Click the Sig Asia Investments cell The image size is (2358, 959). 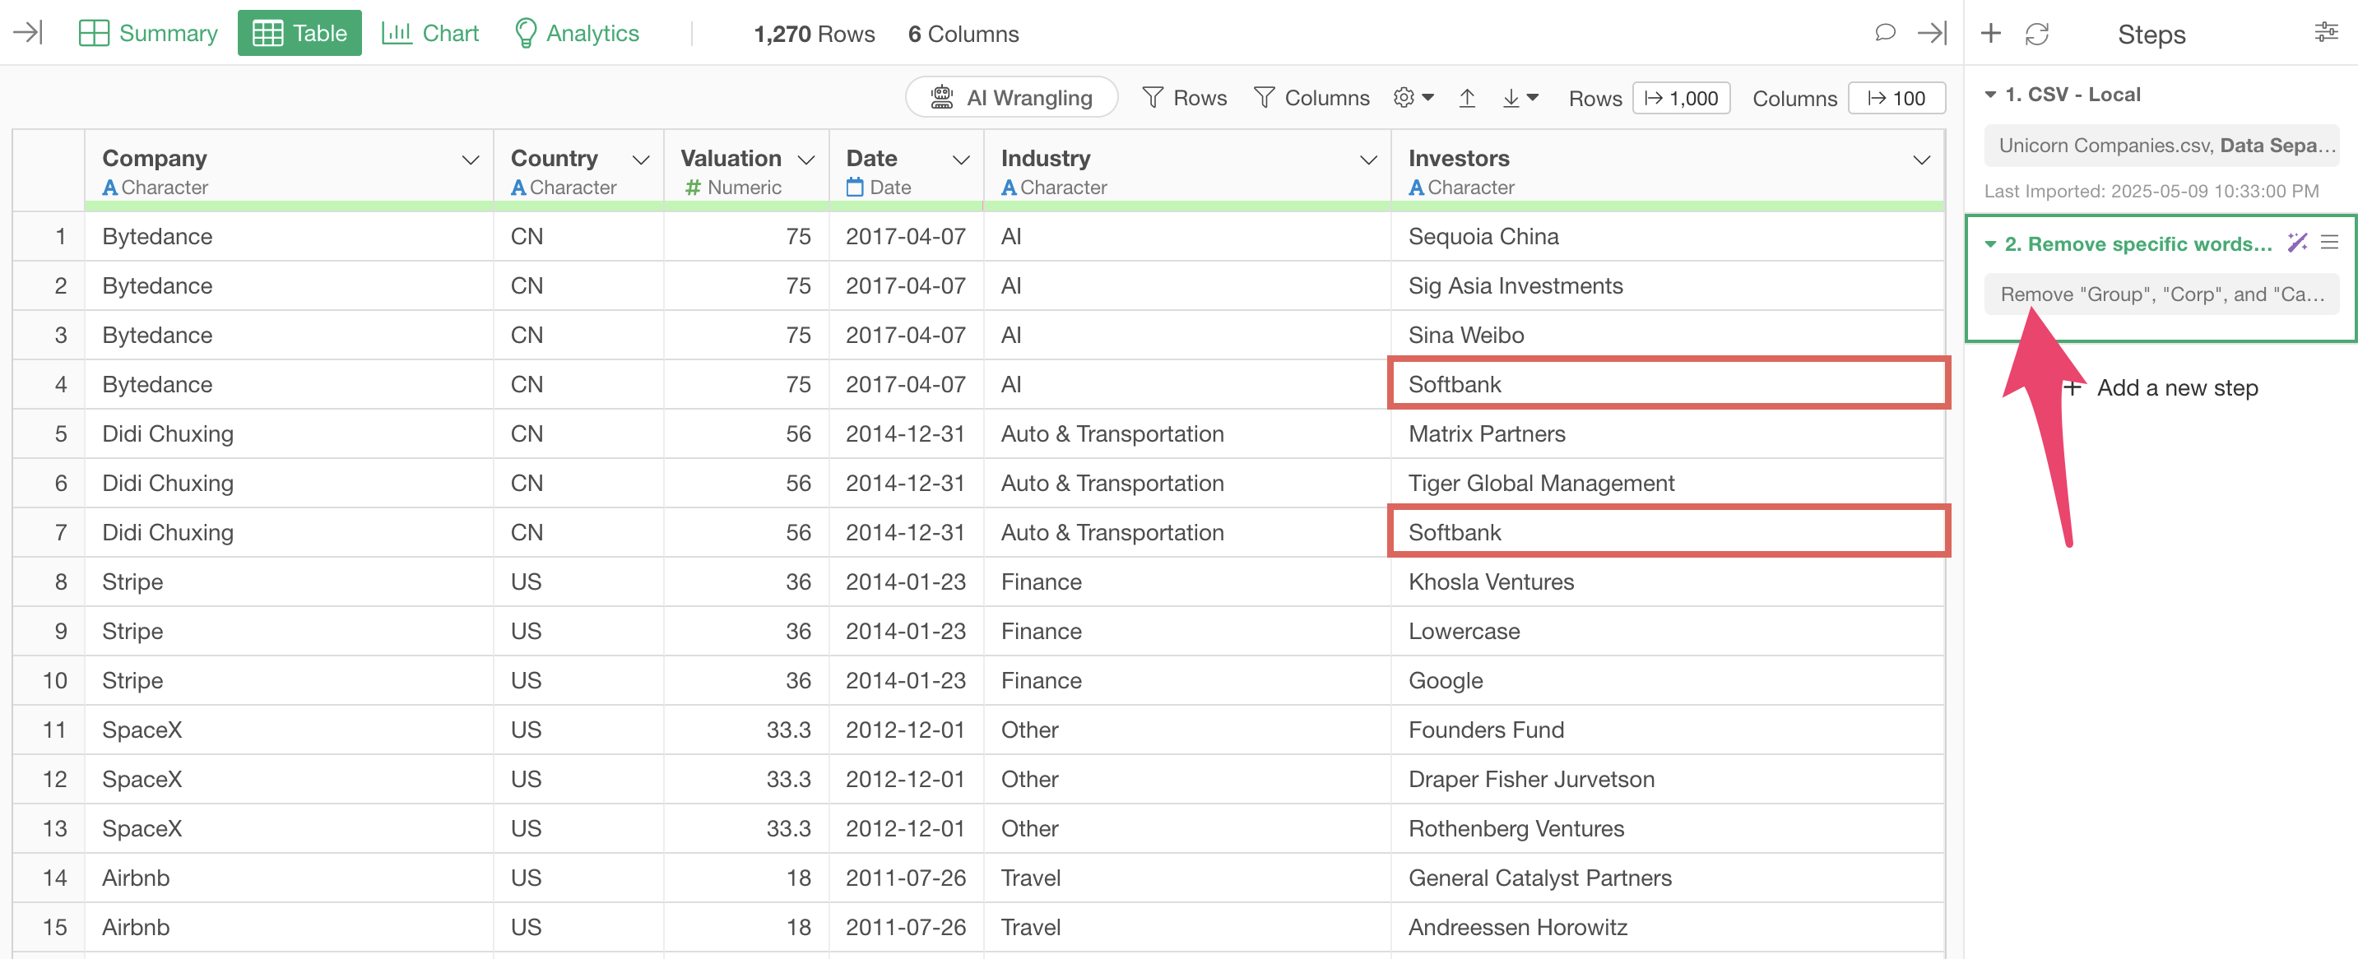[x=1667, y=285]
